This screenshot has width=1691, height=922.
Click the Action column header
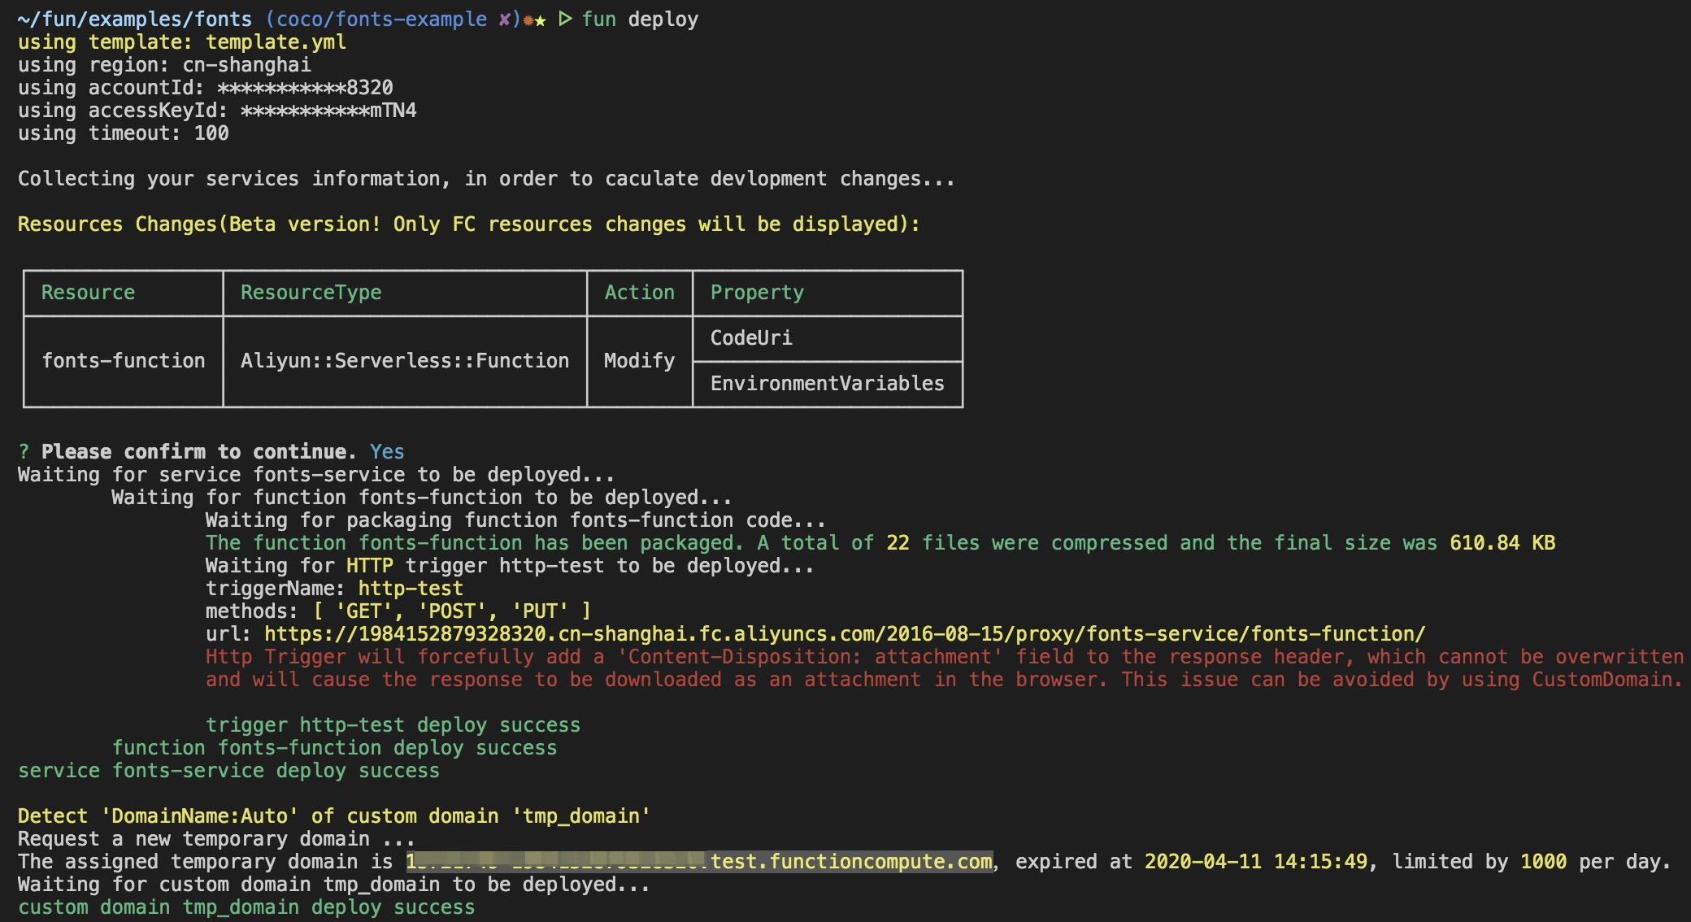tap(639, 293)
